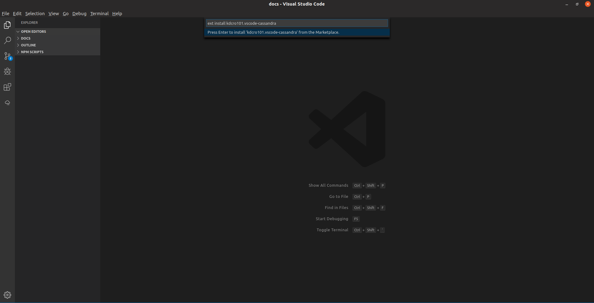Viewport: 594px width, 303px height.
Task: Open the File menu
Action: click(5, 14)
